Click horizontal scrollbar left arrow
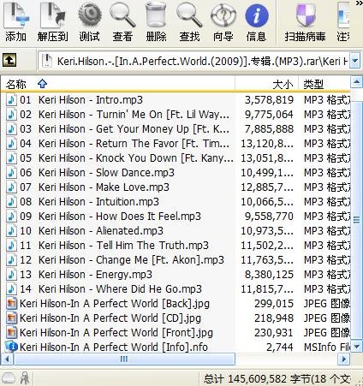The width and height of the screenshot is (363, 386). pos(7,359)
